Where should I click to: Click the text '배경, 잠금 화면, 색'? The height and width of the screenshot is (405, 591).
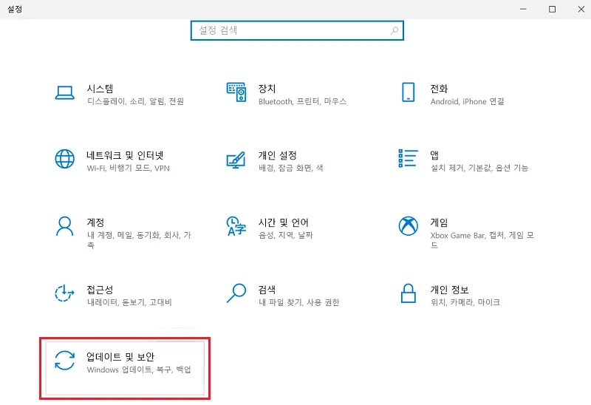290,168
